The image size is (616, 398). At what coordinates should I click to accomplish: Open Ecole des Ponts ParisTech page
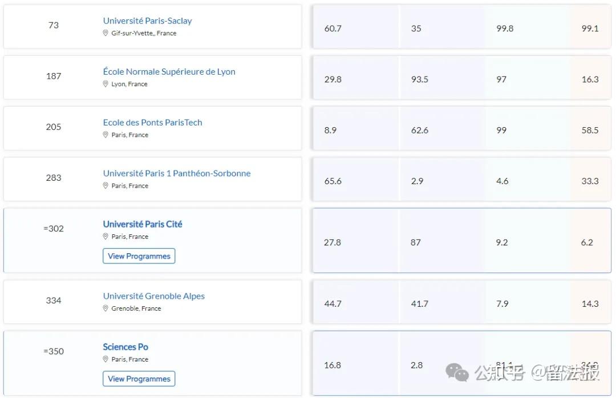coord(152,122)
